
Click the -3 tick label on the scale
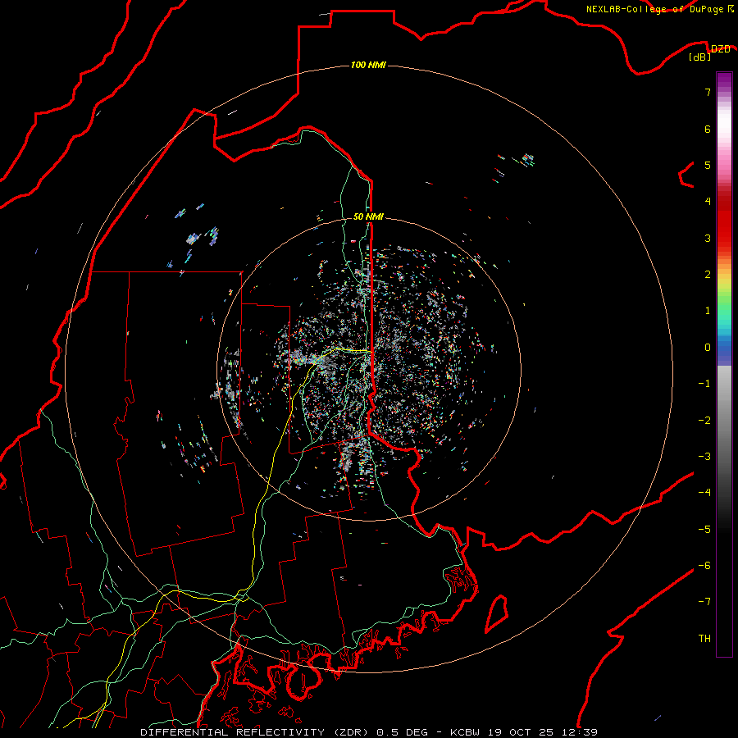click(x=704, y=457)
